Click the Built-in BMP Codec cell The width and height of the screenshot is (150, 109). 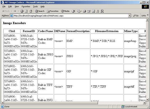(46, 41)
